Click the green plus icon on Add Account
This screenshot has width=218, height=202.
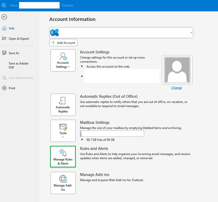[53, 43]
